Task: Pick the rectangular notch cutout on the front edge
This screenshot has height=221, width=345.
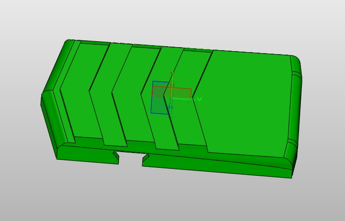Action: coord(130,158)
